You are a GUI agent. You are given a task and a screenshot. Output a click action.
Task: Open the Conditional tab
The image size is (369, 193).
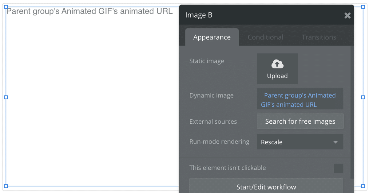click(265, 37)
